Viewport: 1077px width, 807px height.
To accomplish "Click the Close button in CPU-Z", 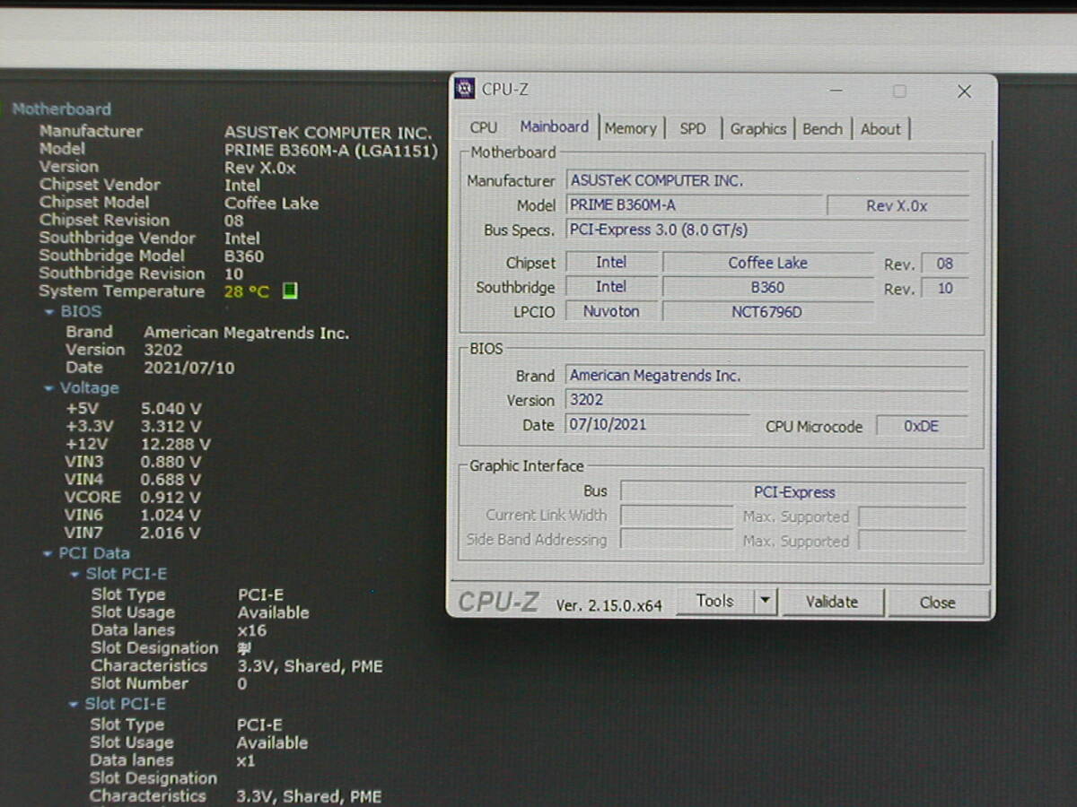I will pyautogui.click(x=937, y=603).
